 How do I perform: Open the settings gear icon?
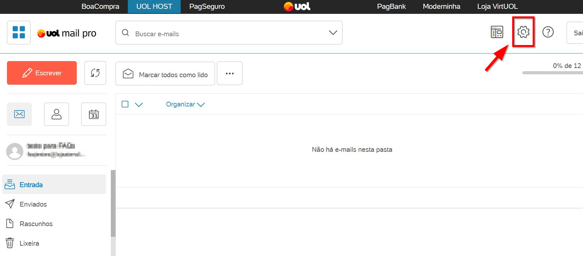click(x=523, y=32)
